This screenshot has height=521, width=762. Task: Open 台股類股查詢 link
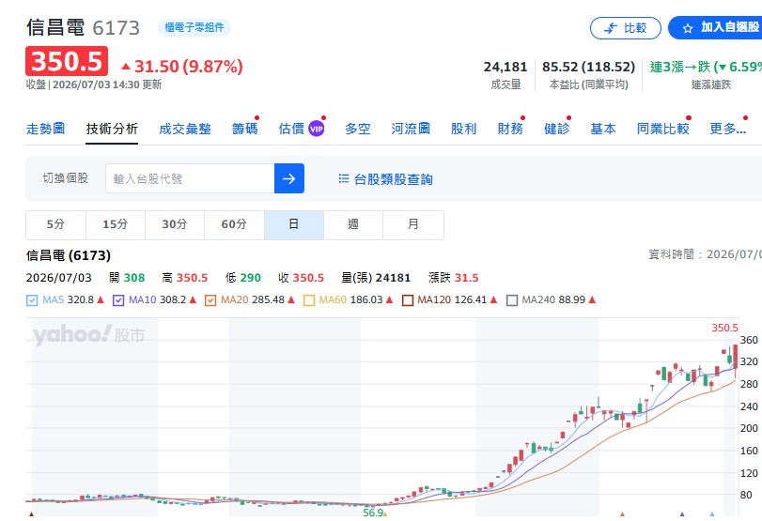tap(393, 179)
